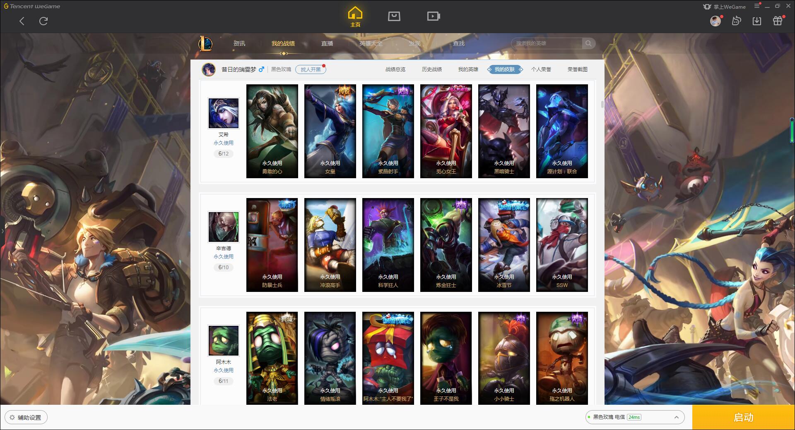This screenshot has width=795, height=430.
Task: Click the gear icon in 辅助设置
Action: click(x=12, y=417)
